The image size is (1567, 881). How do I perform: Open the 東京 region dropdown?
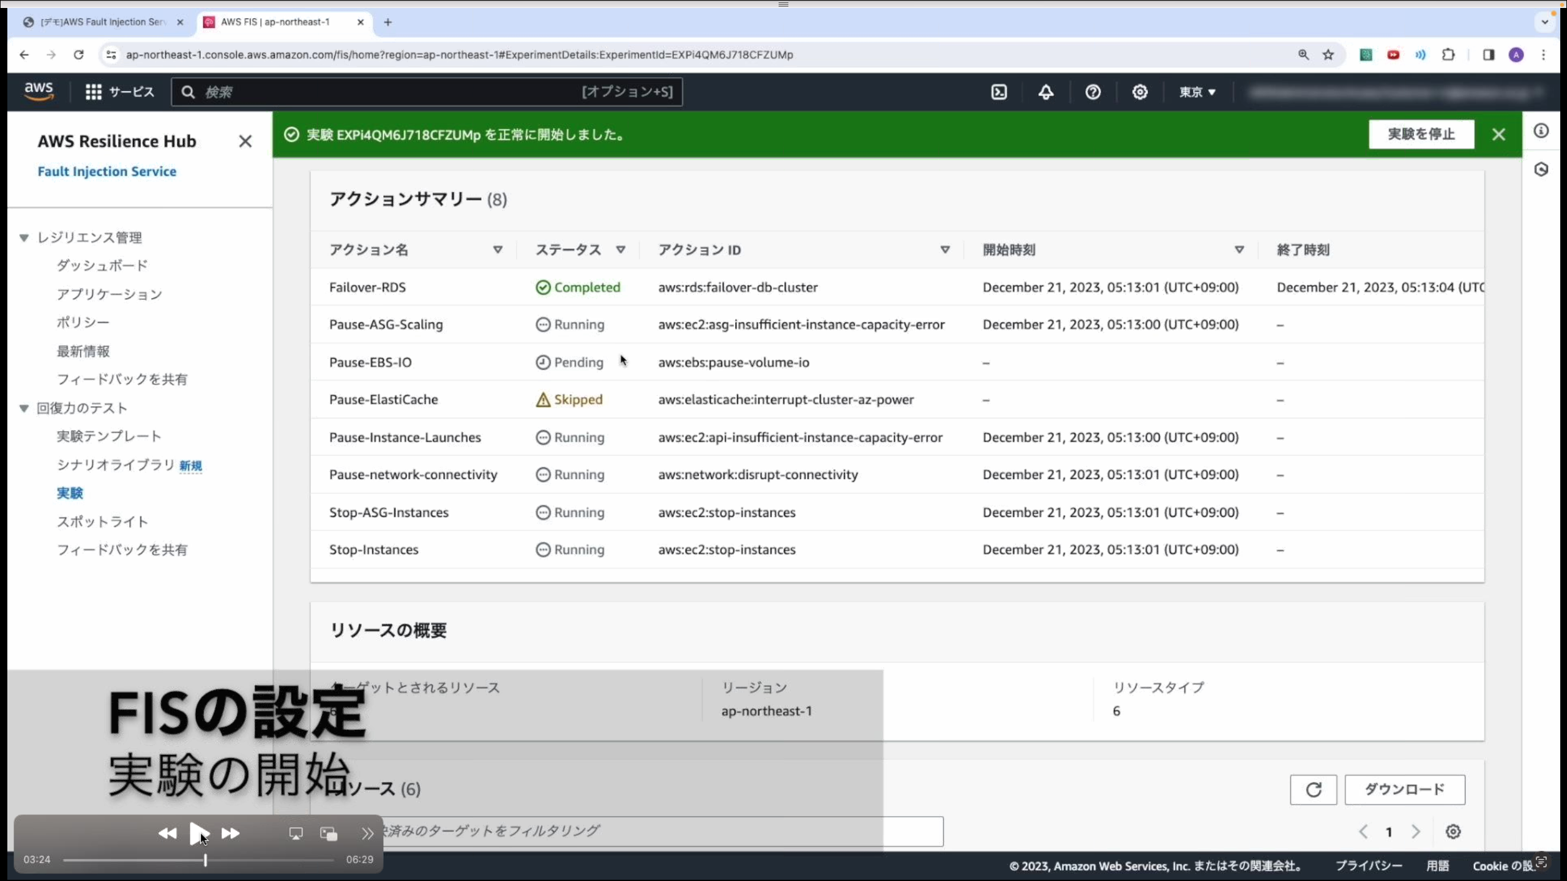(x=1197, y=92)
